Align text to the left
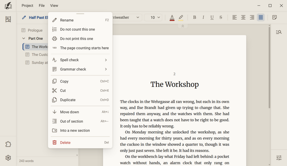Viewport: 287px width, 166px height. click(235, 17)
